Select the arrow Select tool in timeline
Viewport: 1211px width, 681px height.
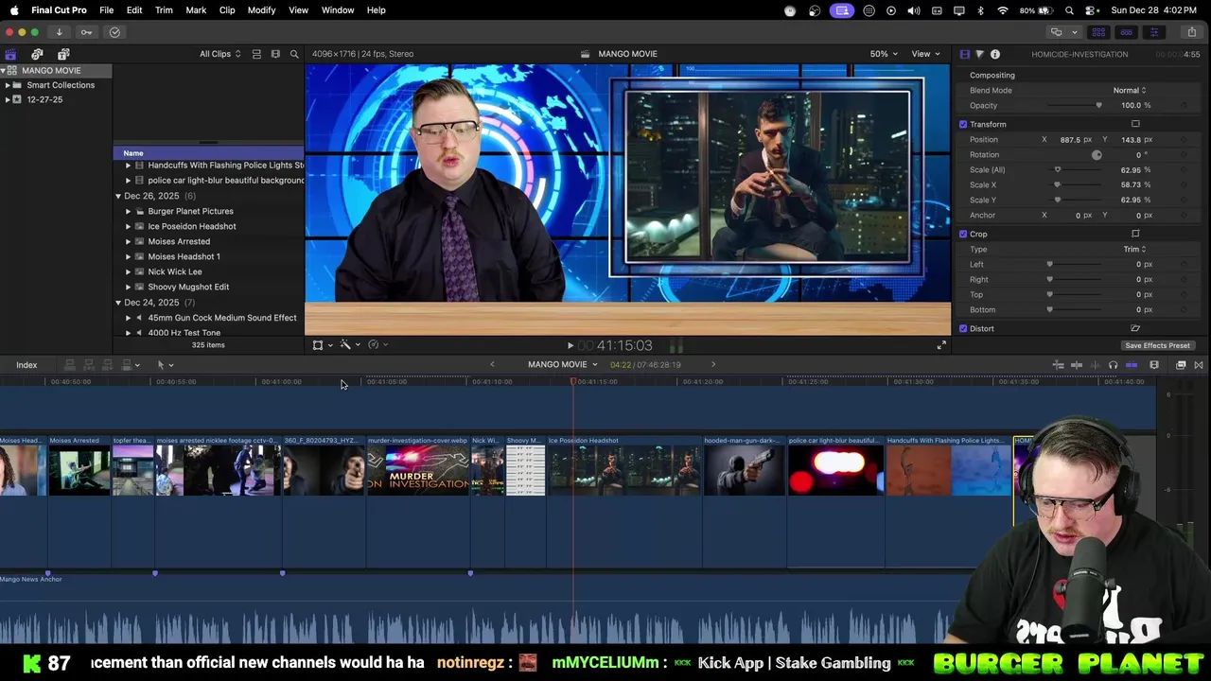[x=162, y=364]
